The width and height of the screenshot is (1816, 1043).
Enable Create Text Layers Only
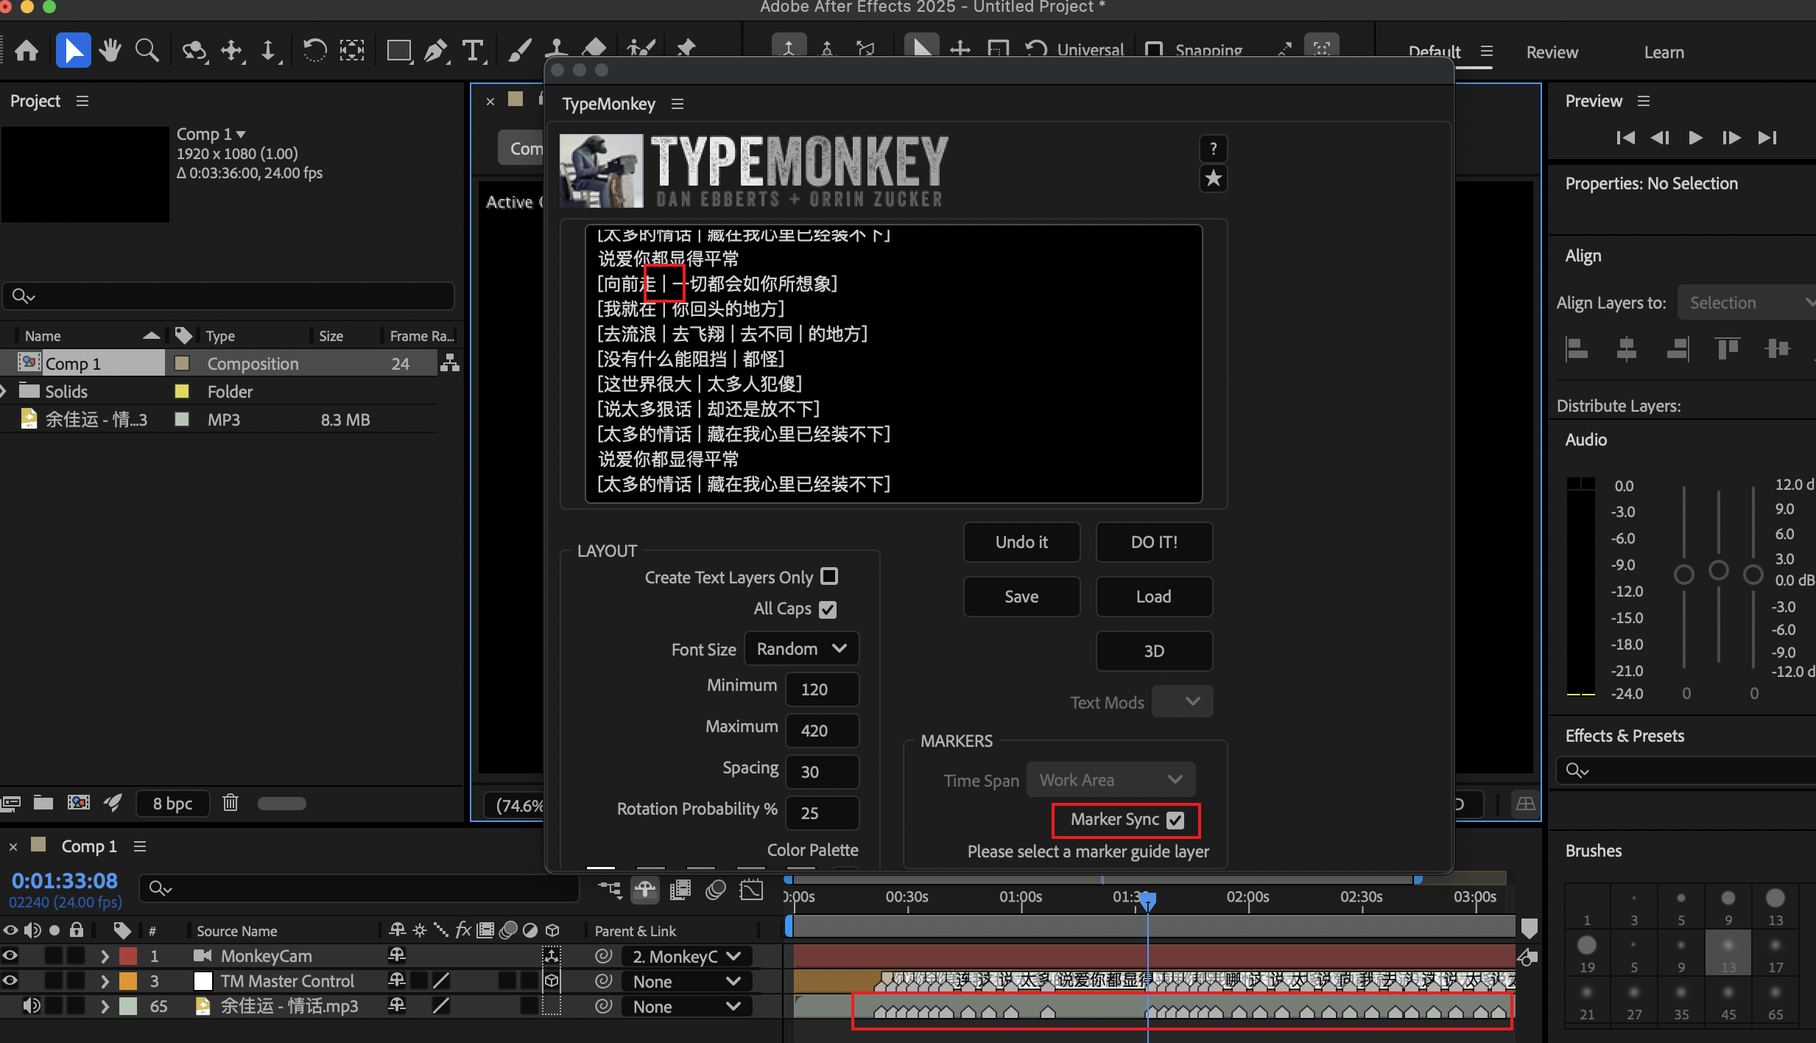pos(828,576)
